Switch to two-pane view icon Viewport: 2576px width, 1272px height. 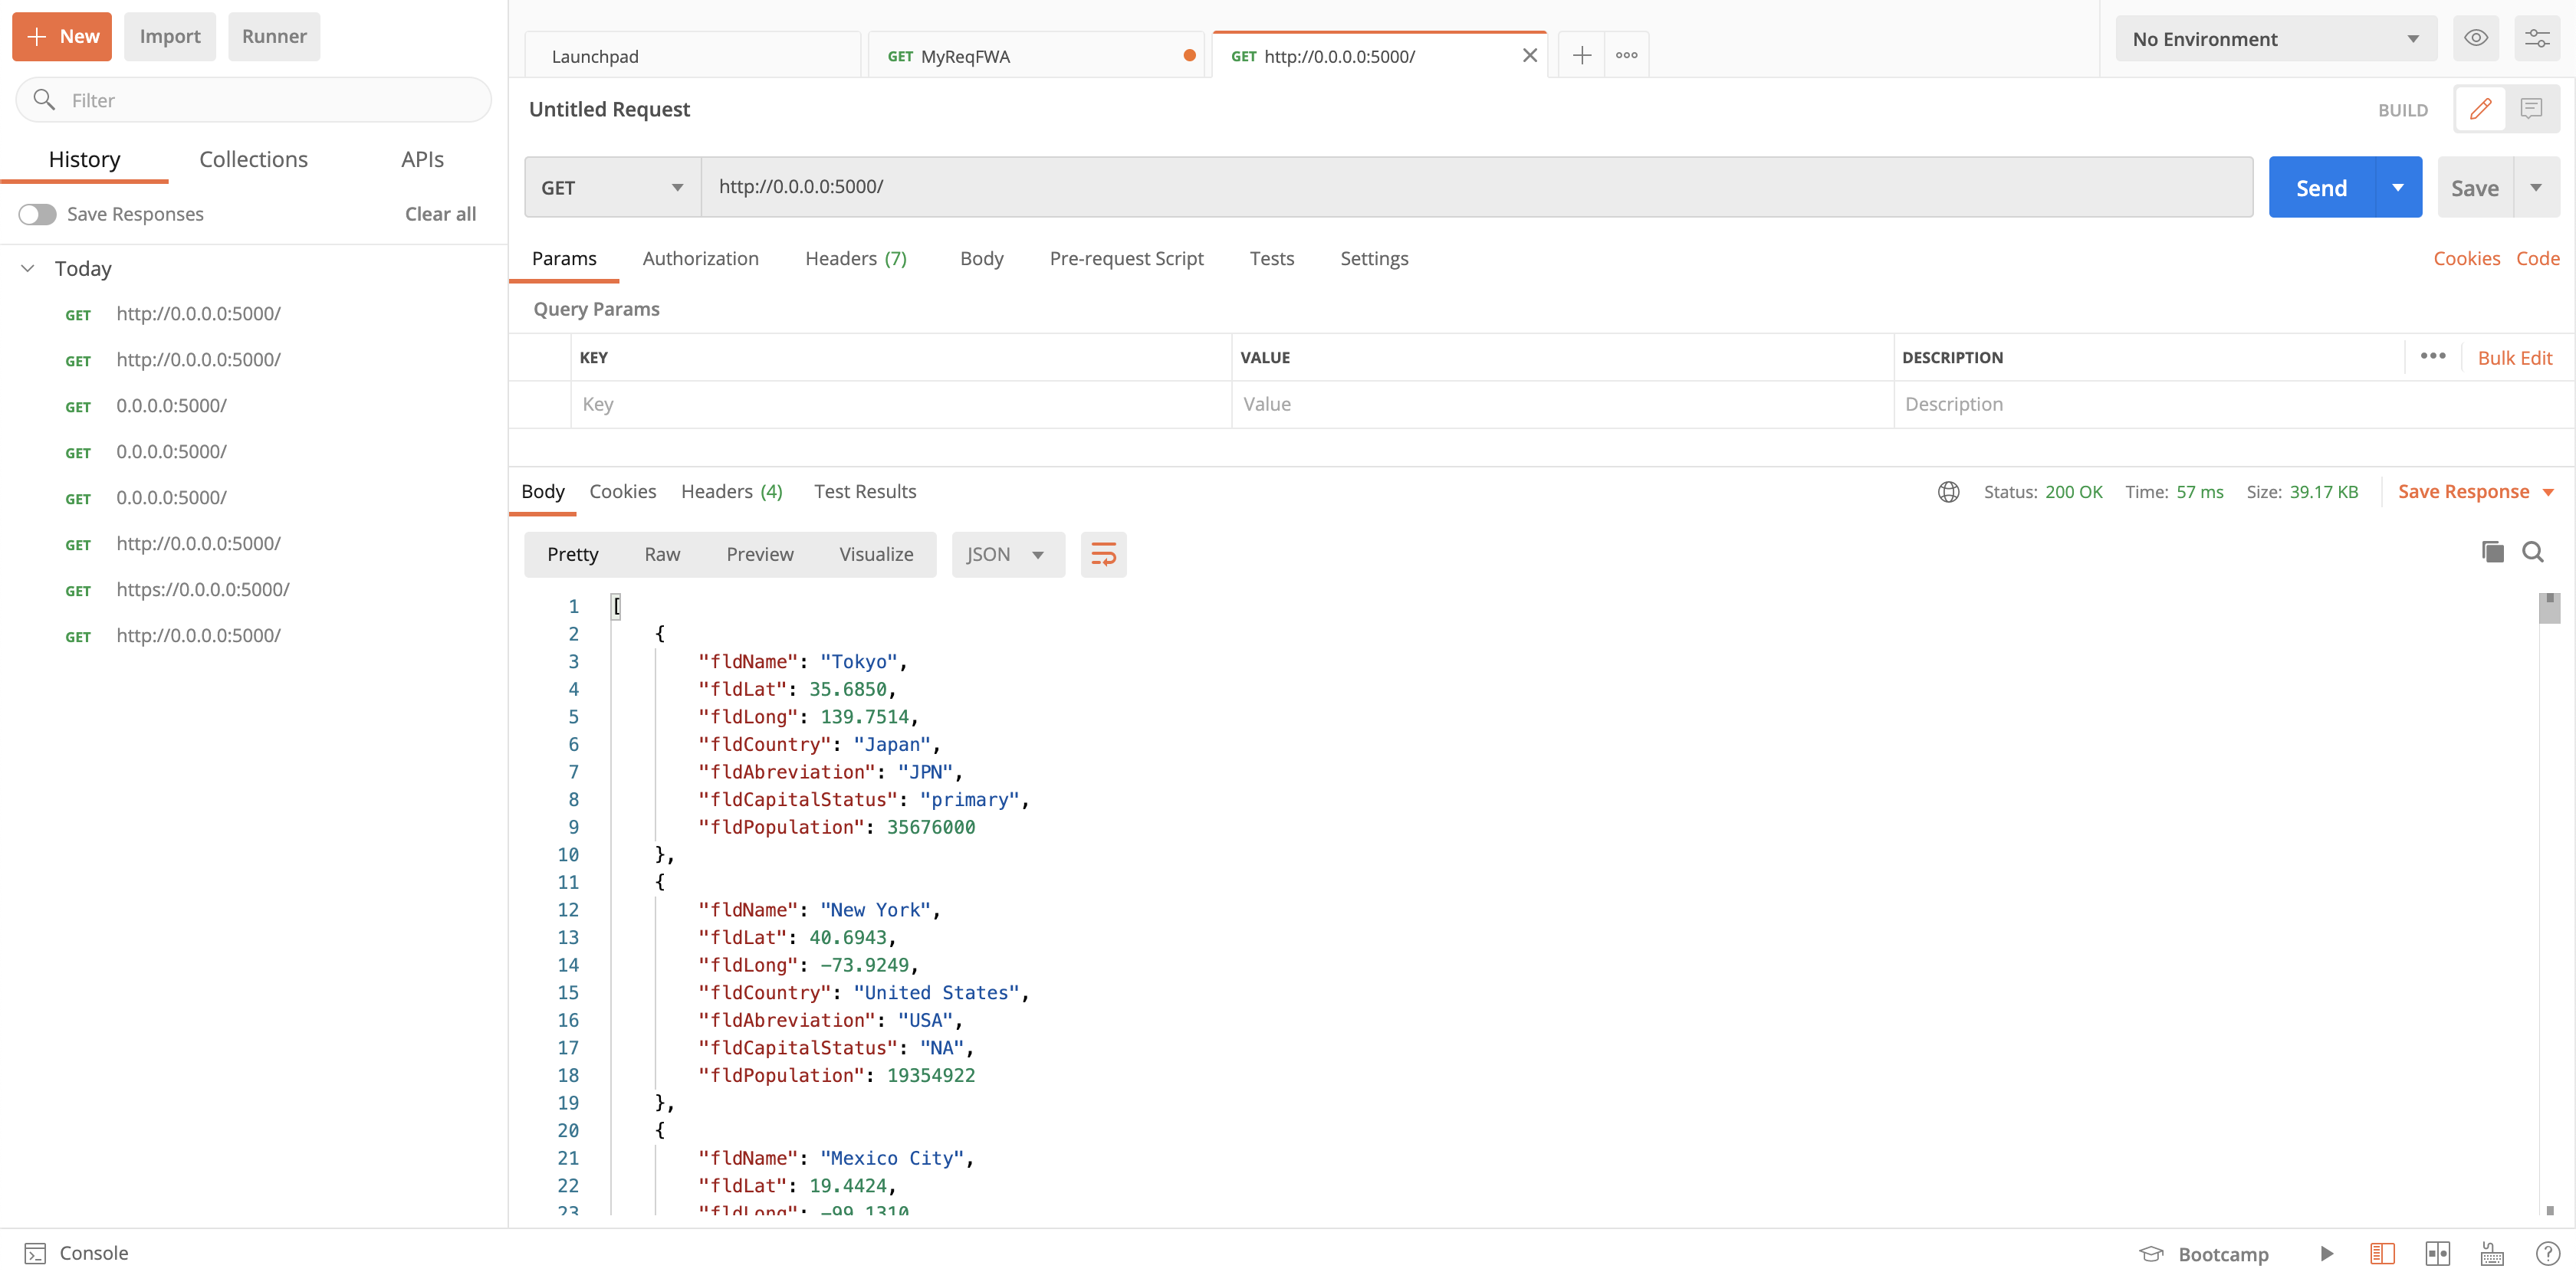(x=2437, y=1253)
